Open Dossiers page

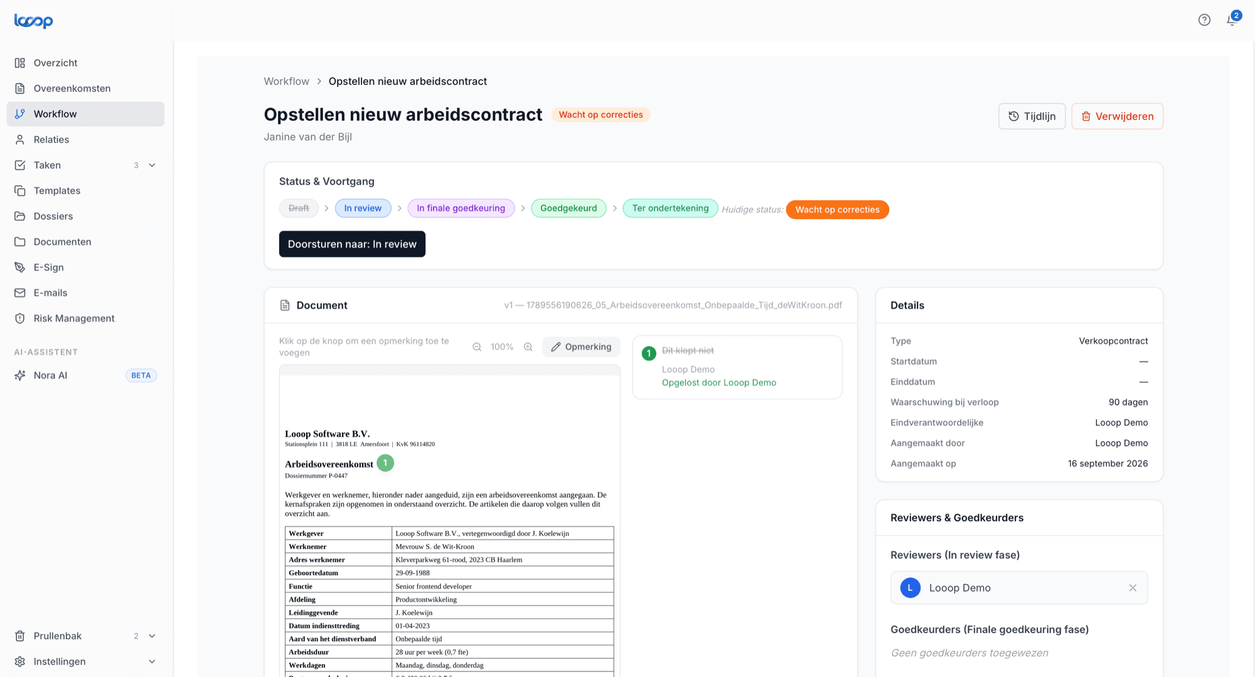click(85, 216)
